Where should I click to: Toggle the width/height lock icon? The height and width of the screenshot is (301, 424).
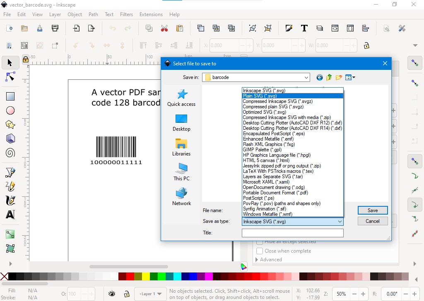click(366, 45)
